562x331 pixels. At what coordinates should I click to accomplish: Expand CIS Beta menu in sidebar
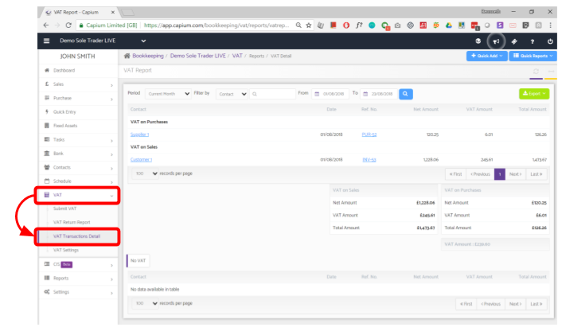pos(78,264)
